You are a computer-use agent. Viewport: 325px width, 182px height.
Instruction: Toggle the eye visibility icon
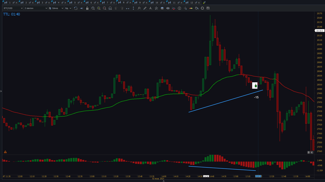[x=168, y=8]
